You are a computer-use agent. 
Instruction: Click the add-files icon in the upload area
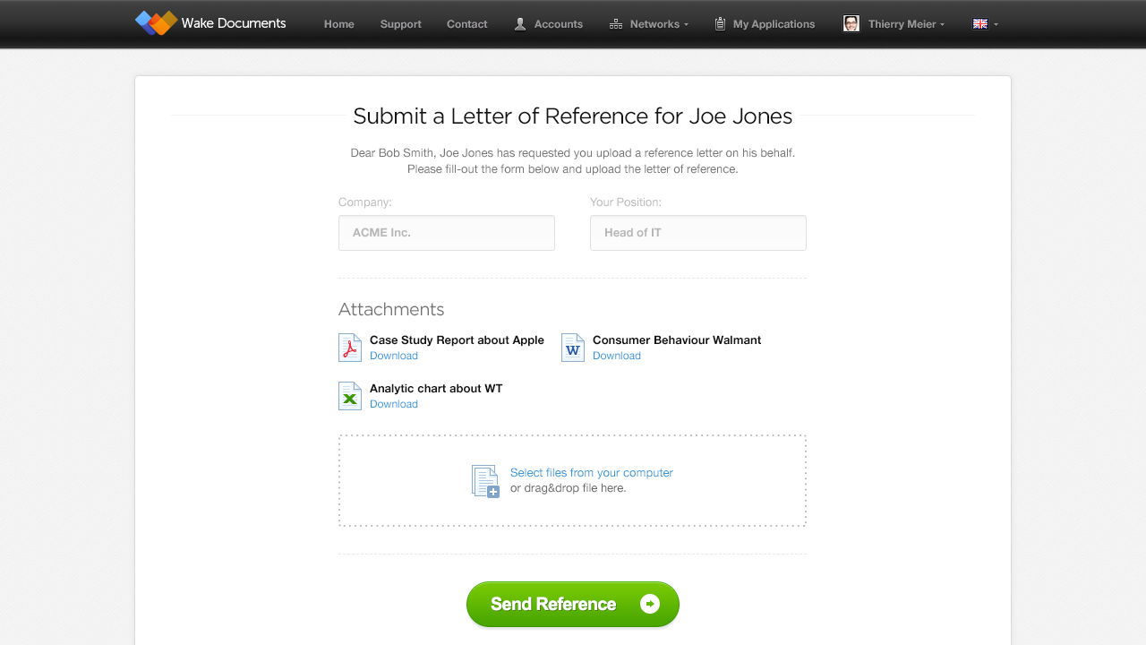(x=485, y=481)
